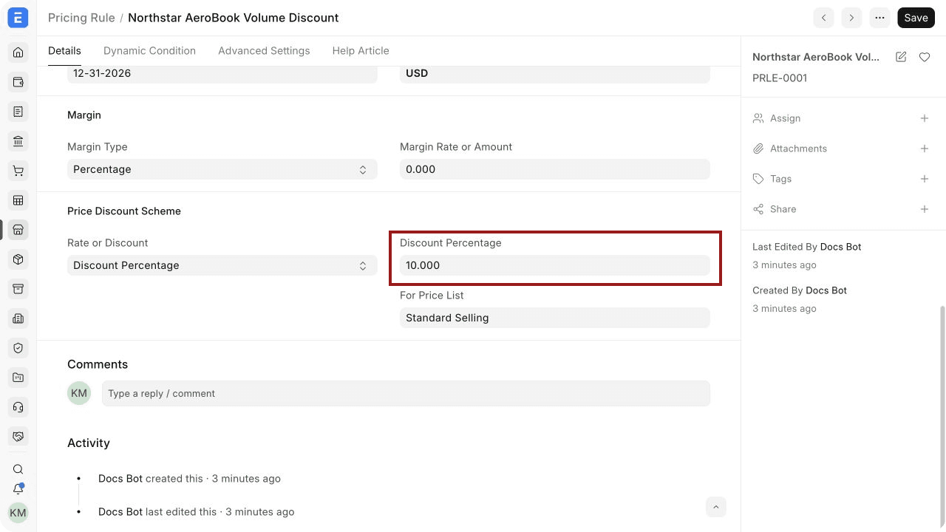Collapse with the chevron-up button near Activity

tap(715, 507)
